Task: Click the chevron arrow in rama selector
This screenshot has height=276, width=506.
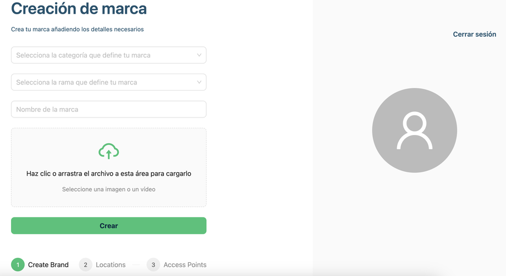Action: point(199,82)
